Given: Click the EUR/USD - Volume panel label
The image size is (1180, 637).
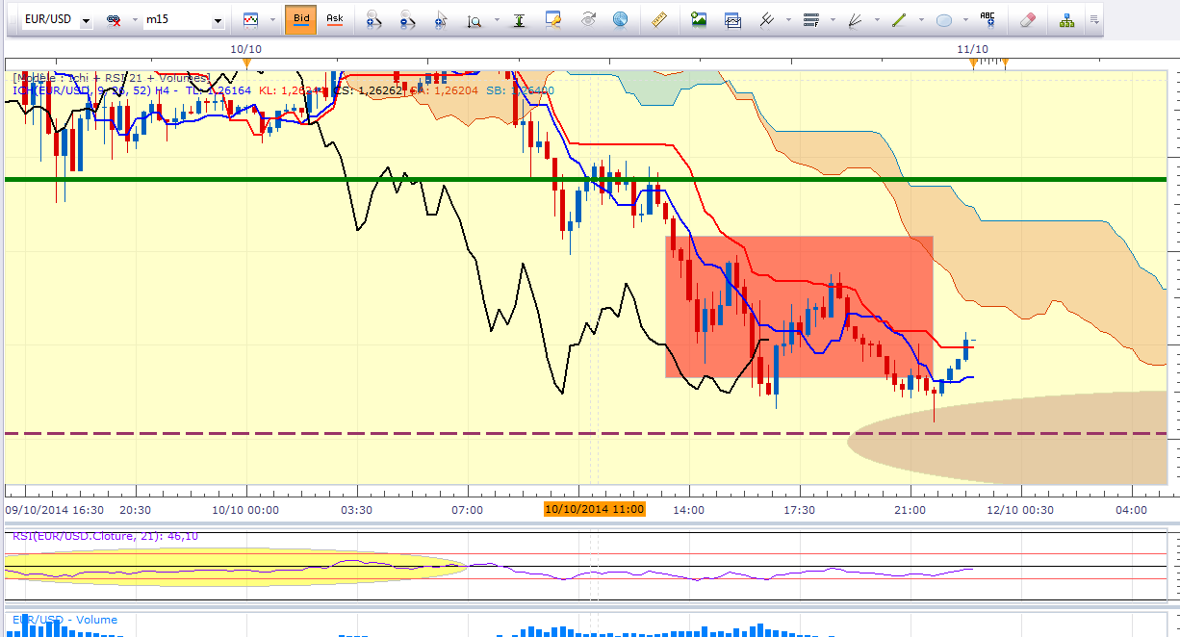Looking at the screenshot, I should (64, 620).
